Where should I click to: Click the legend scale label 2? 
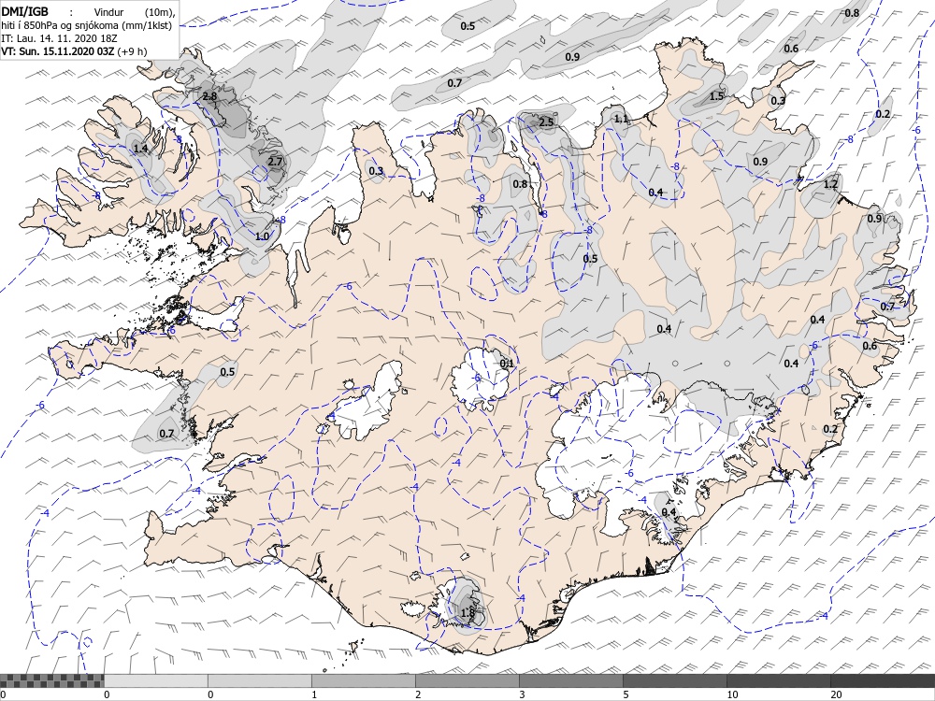tap(418, 694)
